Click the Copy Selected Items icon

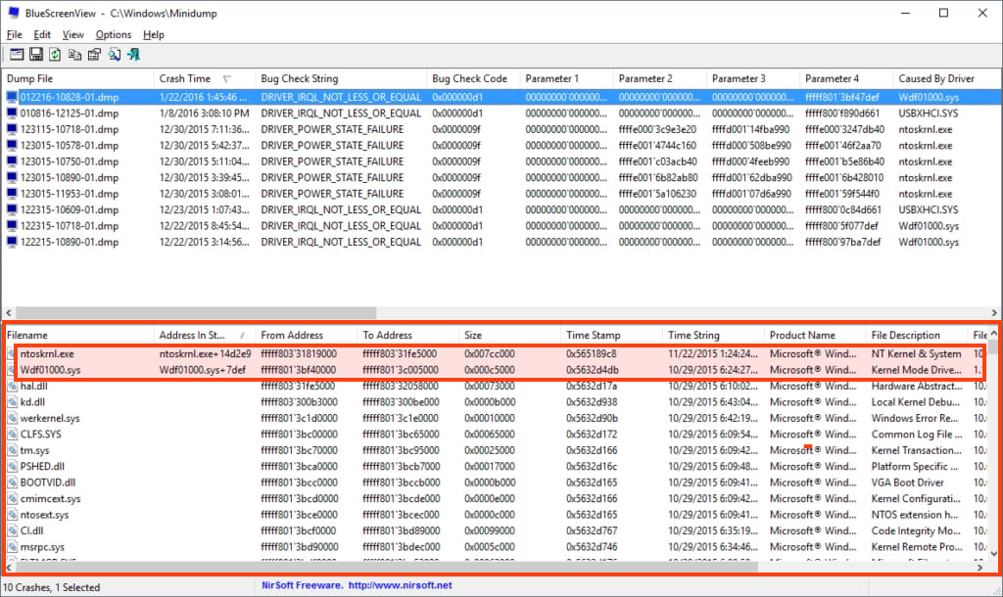point(75,55)
